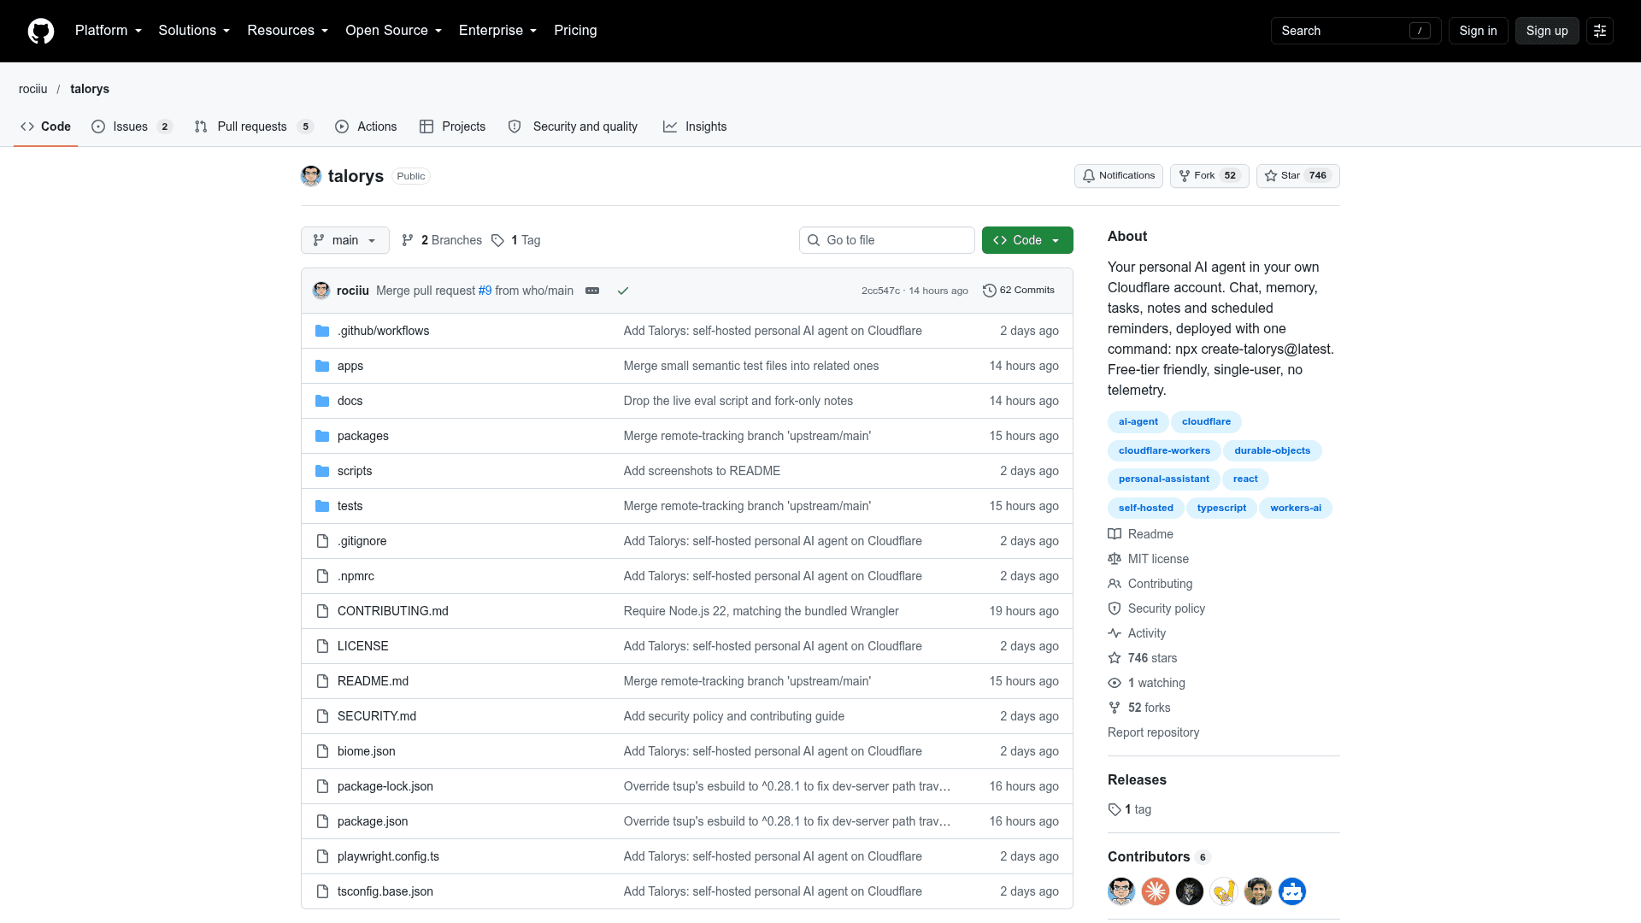Open README.md file
This screenshot has height=923, width=1641.
[x=373, y=681]
